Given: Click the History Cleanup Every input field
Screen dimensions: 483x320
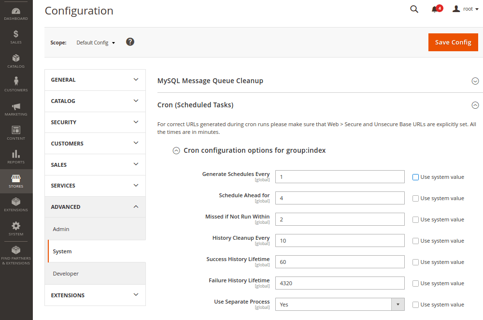Looking at the screenshot, I should point(340,241).
